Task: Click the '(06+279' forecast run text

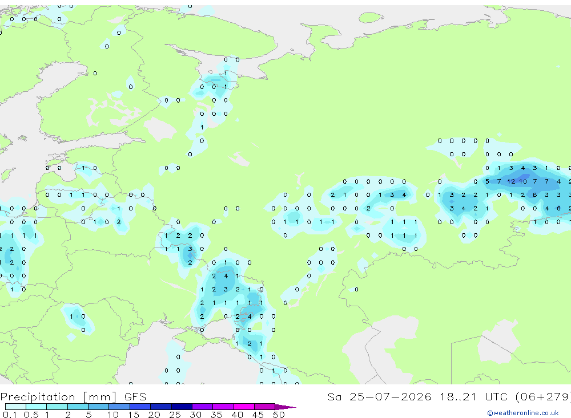Action: pos(543,396)
